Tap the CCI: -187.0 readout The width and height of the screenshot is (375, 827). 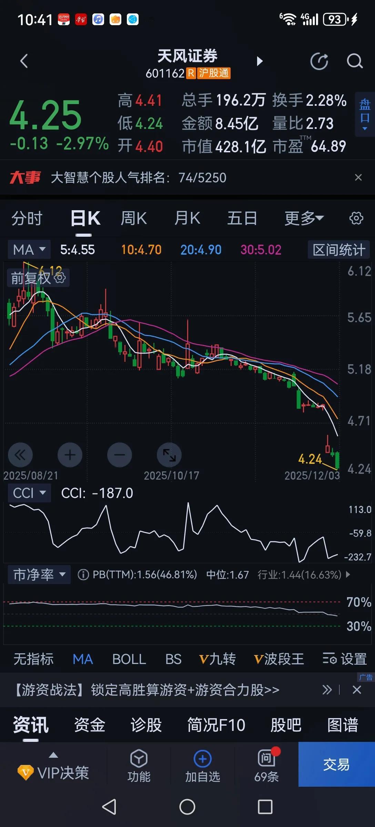(x=97, y=493)
